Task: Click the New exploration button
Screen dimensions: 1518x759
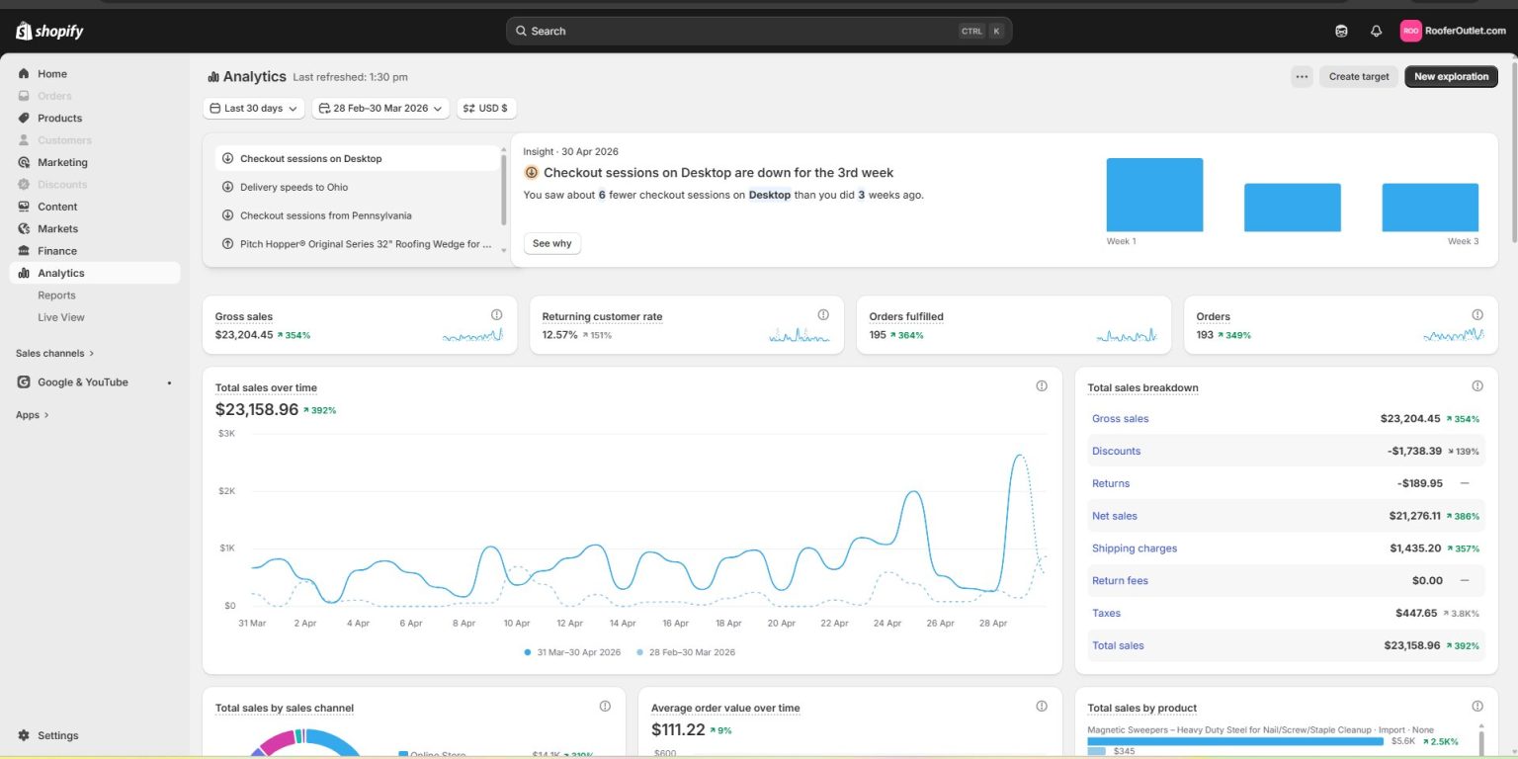Action: 1451,76
